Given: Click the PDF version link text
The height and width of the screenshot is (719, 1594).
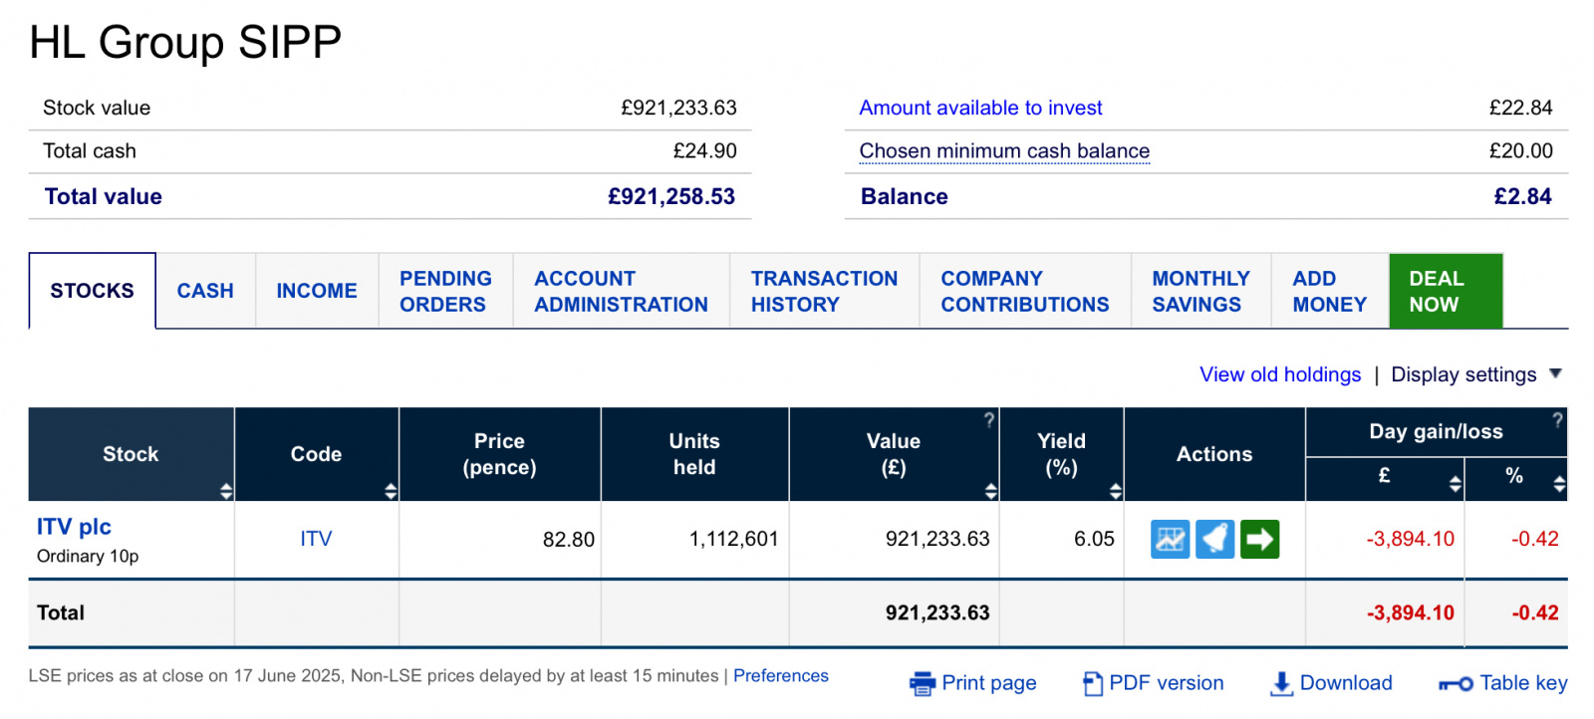Looking at the screenshot, I should coord(1166,683).
